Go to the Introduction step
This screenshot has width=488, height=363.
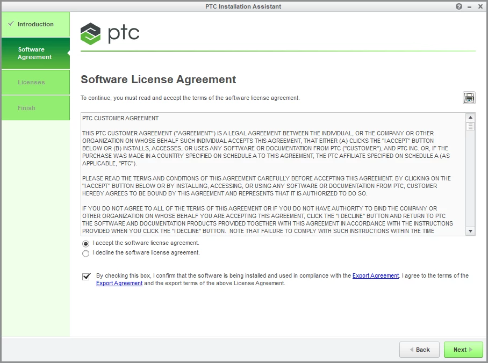pos(35,24)
